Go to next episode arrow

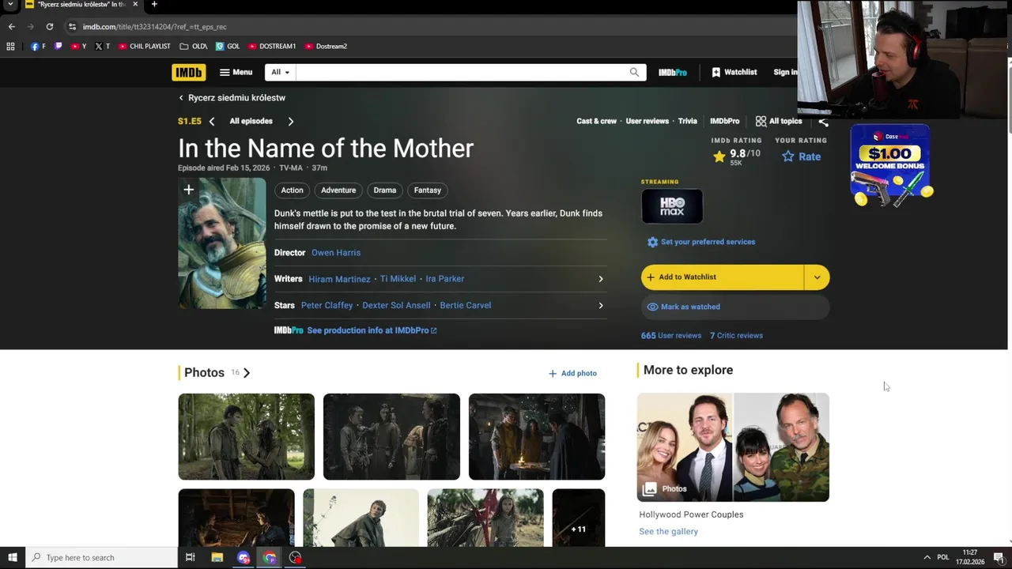coord(291,122)
